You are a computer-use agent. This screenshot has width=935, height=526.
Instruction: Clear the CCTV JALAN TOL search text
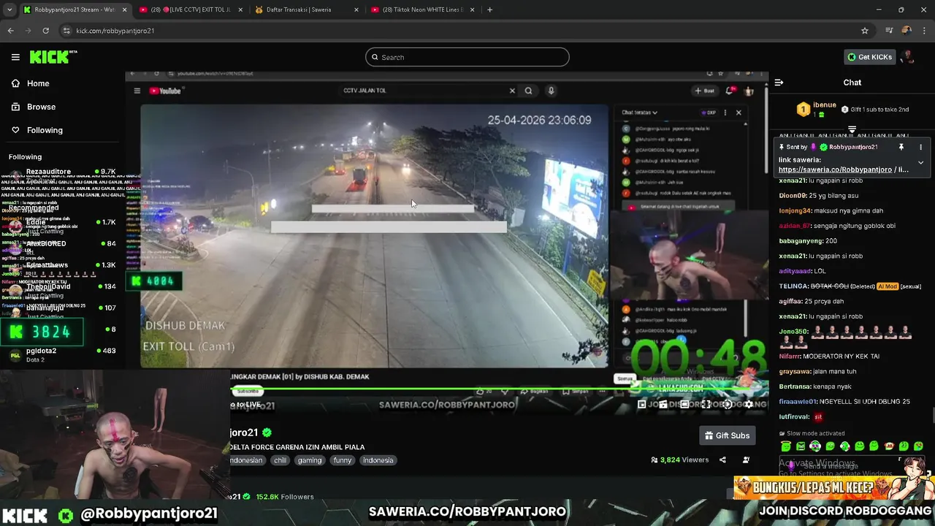point(512,91)
